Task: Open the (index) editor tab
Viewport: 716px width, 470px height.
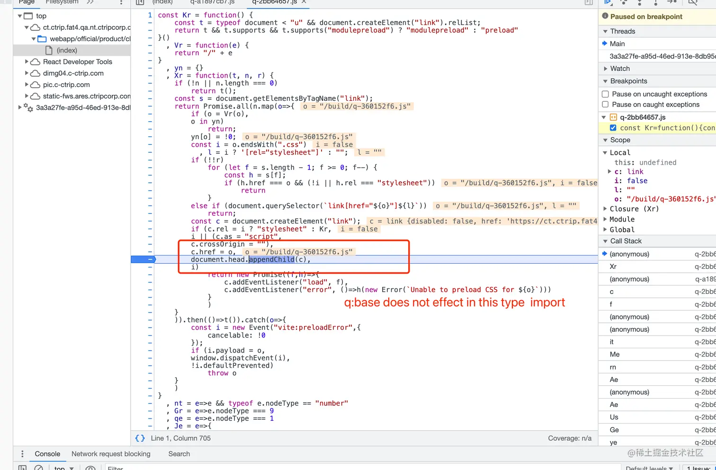Action: click(x=162, y=2)
